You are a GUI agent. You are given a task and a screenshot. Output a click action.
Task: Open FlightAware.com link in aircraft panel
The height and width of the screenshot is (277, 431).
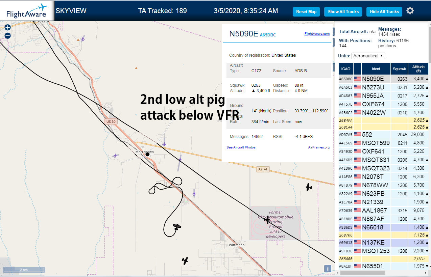click(317, 34)
